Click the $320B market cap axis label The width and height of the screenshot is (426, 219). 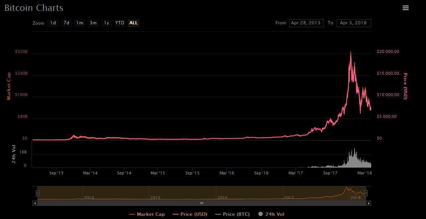point(21,51)
